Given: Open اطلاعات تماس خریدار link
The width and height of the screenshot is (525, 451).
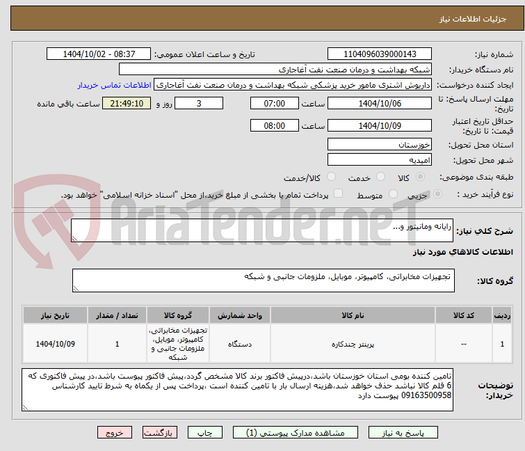Looking at the screenshot, I should [115, 85].
